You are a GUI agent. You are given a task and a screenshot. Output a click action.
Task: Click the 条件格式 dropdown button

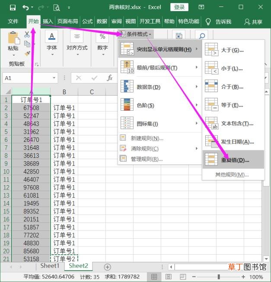136,34
